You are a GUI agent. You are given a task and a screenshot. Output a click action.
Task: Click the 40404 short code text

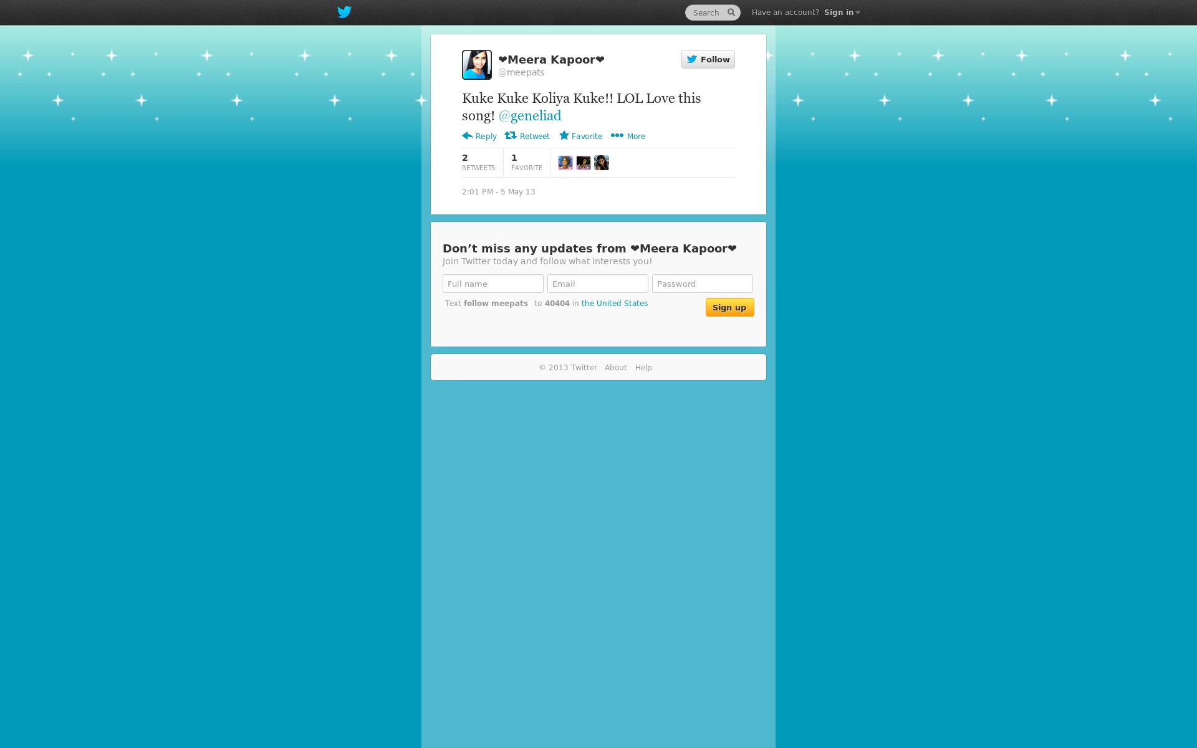point(557,304)
